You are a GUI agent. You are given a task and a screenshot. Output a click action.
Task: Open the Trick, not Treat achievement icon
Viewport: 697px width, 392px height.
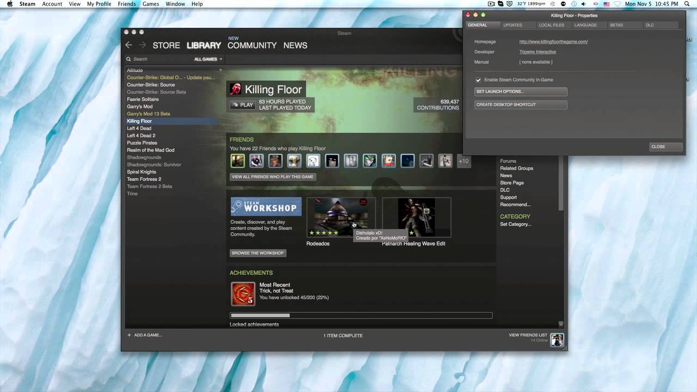pos(243,293)
